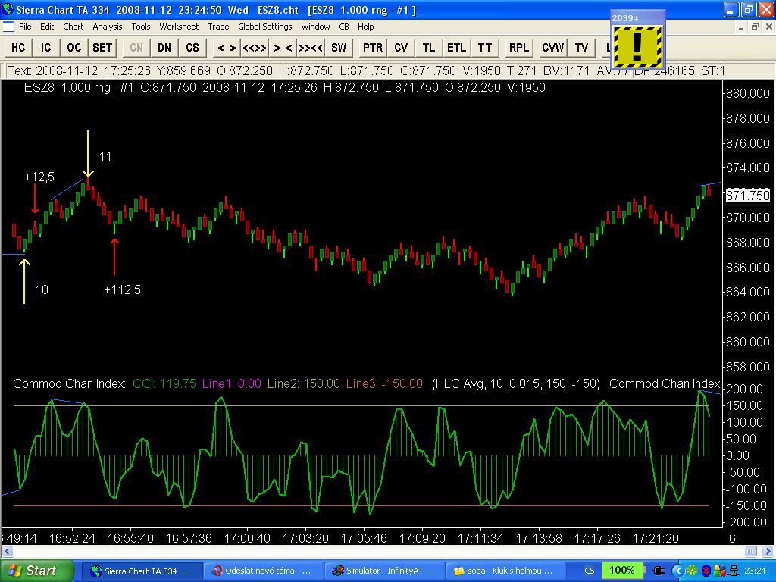Click the <<>> expand bar spacing button
Viewport: 776px width, 582px height.
[x=254, y=47]
